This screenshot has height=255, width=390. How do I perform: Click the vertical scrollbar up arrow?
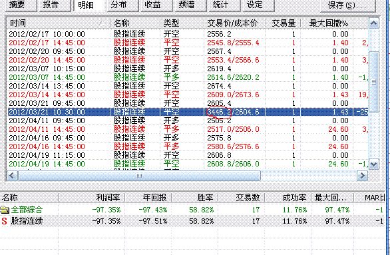373,23
